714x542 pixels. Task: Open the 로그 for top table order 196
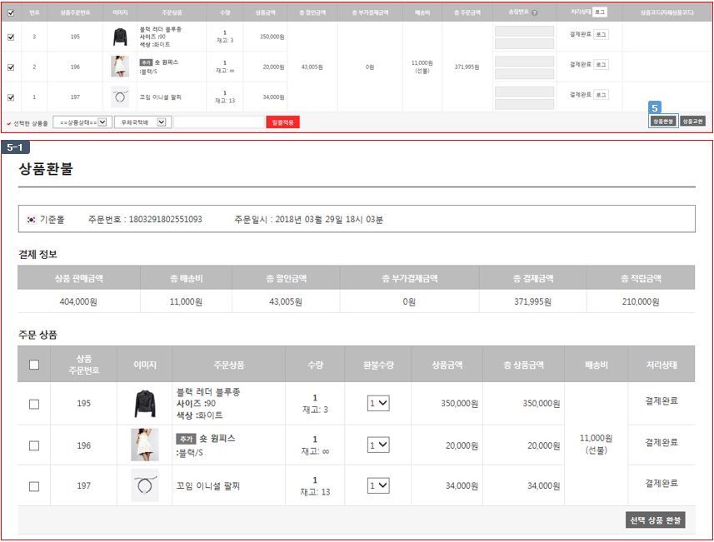click(601, 65)
